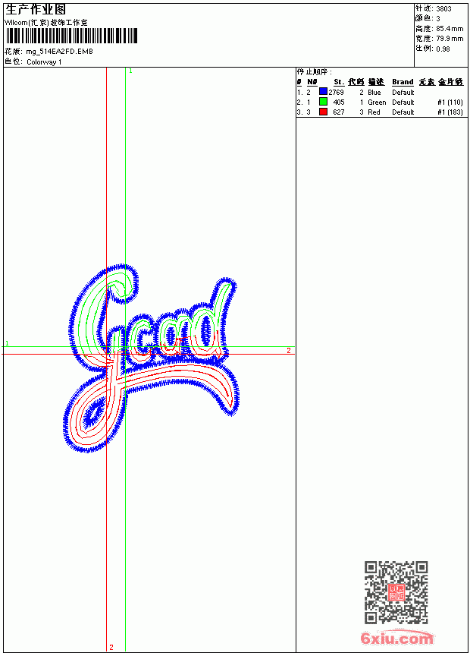Select the Red thread row with 627 stitches
The image size is (470, 653).
tap(380, 112)
